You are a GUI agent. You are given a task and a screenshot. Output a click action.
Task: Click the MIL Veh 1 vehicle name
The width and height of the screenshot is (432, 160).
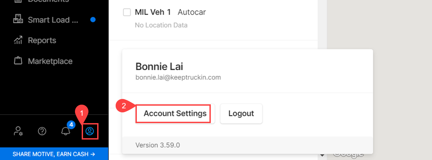click(153, 12)
